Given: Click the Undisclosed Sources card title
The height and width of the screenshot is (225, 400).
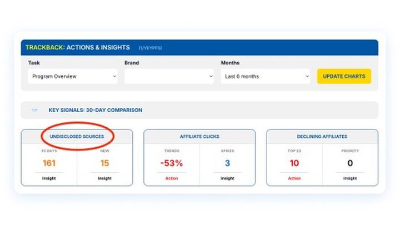Looking at the screenshot, I should click(77, 137).
